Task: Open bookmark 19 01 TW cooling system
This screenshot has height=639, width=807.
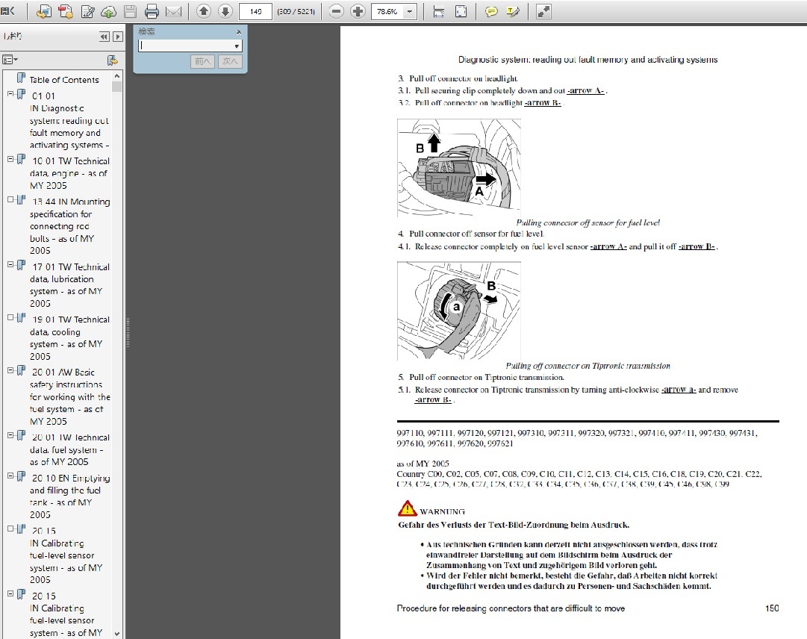Action: 69,337
